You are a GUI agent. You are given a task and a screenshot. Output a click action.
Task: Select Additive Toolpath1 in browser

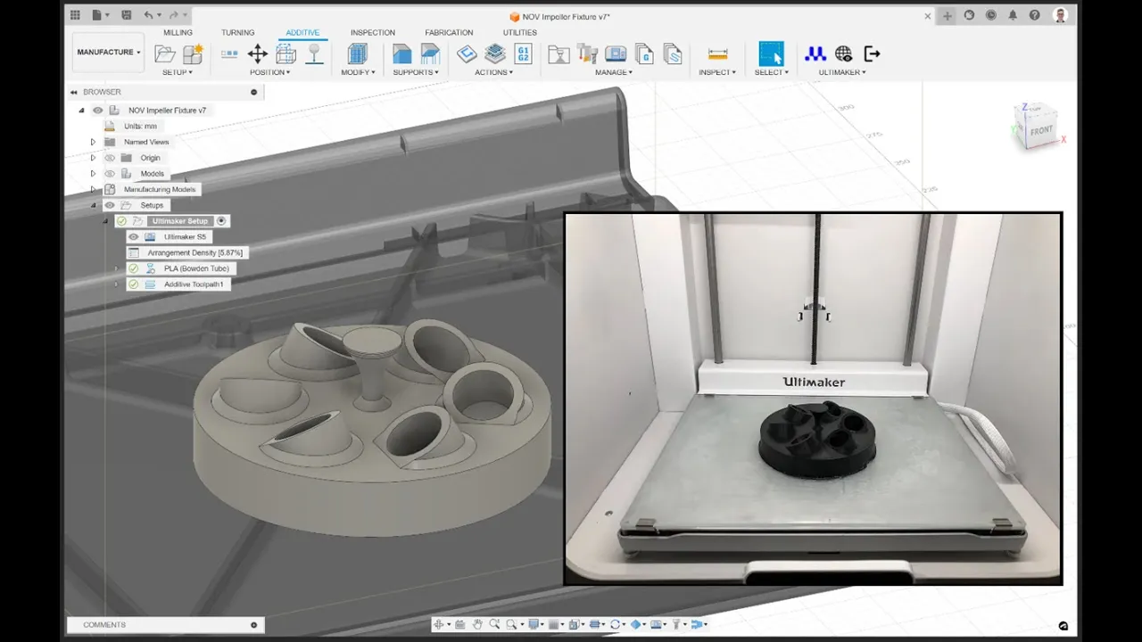click(x=194, y=284)
